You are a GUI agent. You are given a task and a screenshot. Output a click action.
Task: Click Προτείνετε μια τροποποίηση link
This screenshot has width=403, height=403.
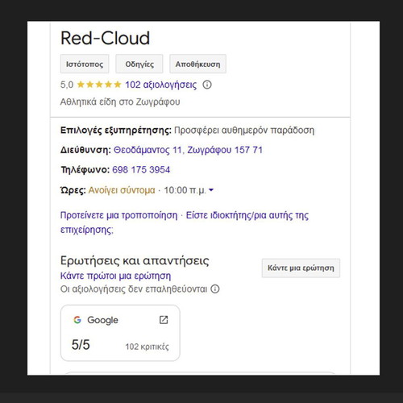click(118, 215)
